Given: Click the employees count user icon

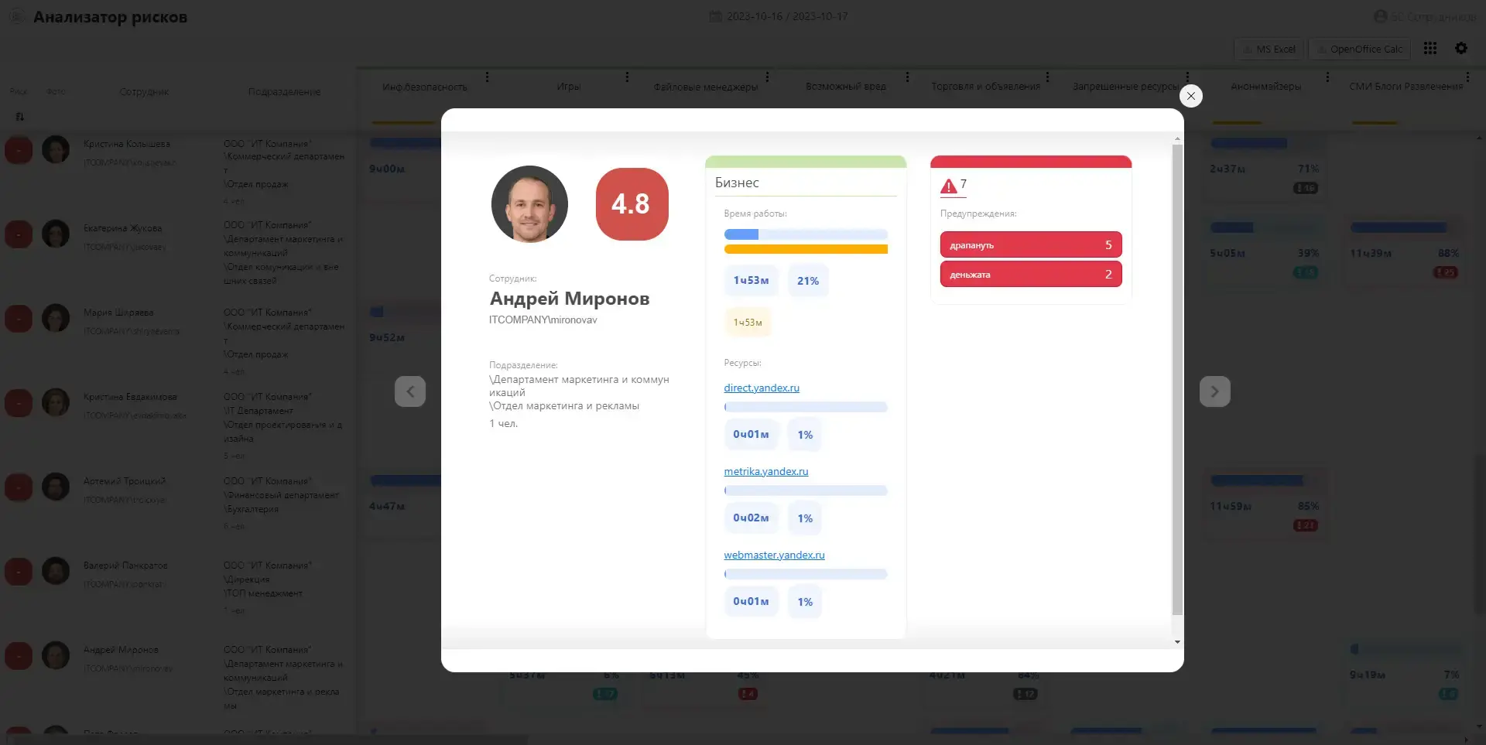Looking at the screenshot, I should point(1380,16).
